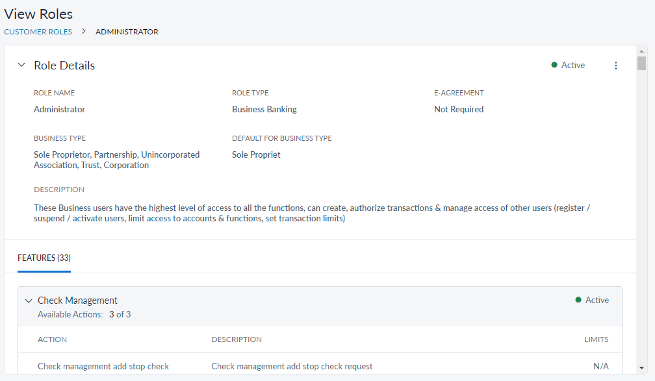Collapse the Check Management feature chevron
This screenshot has height=381, width=655.
pyautogui.click(x=28, y=301)
